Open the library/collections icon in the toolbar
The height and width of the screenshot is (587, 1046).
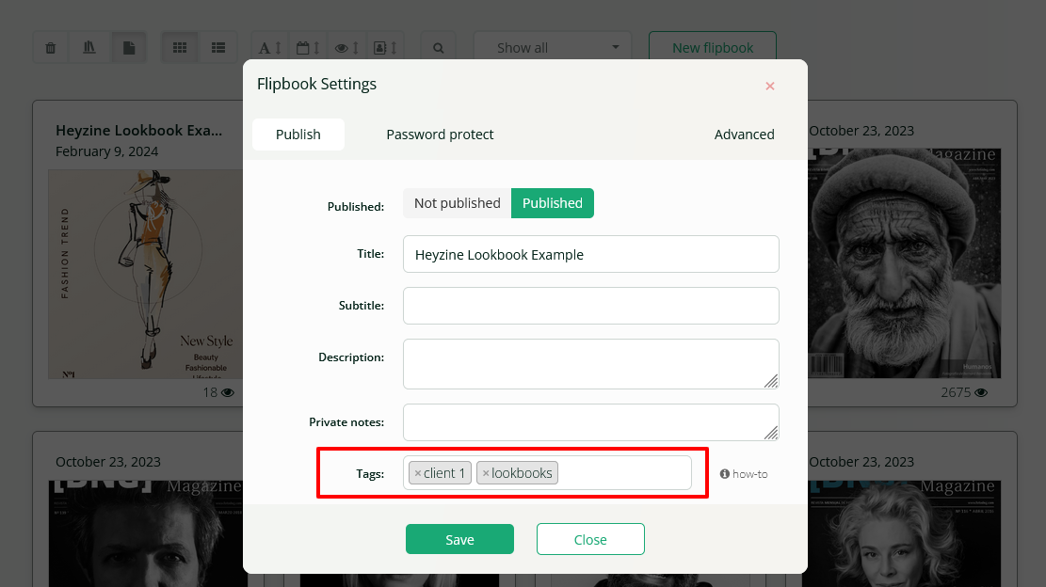pyautogui.click(x=89, y=47)
